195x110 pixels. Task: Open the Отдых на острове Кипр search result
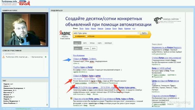click(104, 99)
